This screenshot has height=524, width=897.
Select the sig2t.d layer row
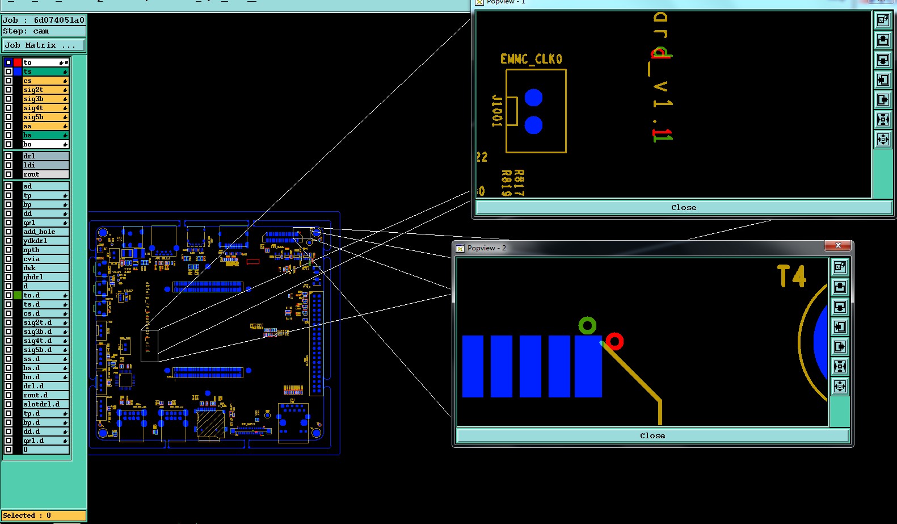point(45,322)
